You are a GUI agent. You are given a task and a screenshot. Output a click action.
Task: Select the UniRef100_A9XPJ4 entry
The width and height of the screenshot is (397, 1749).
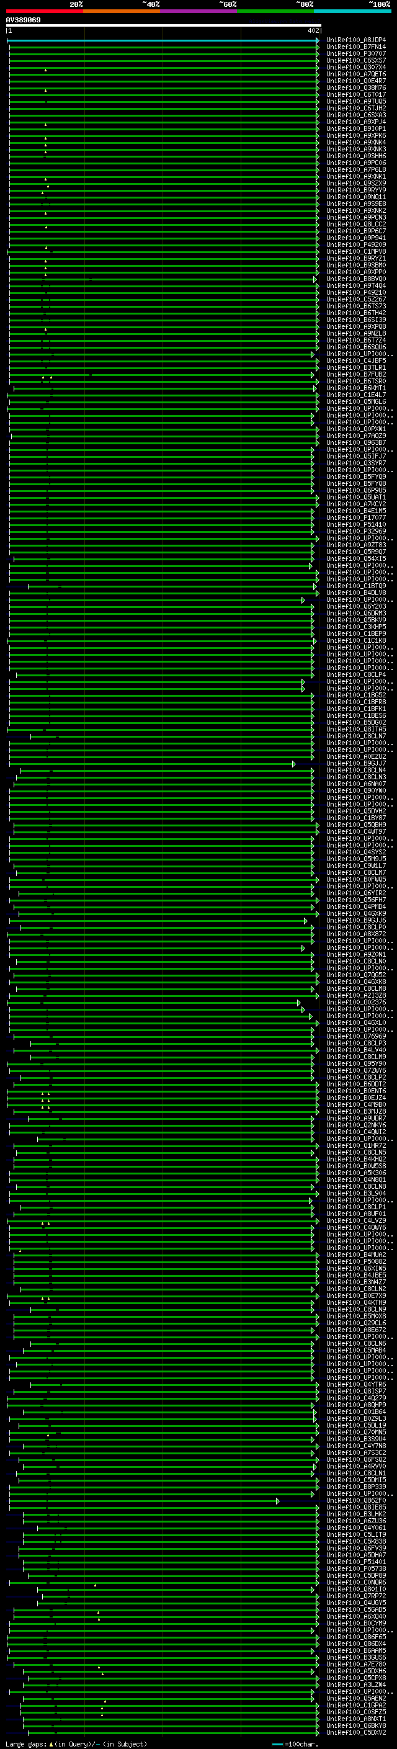click(x=355, y=122)
